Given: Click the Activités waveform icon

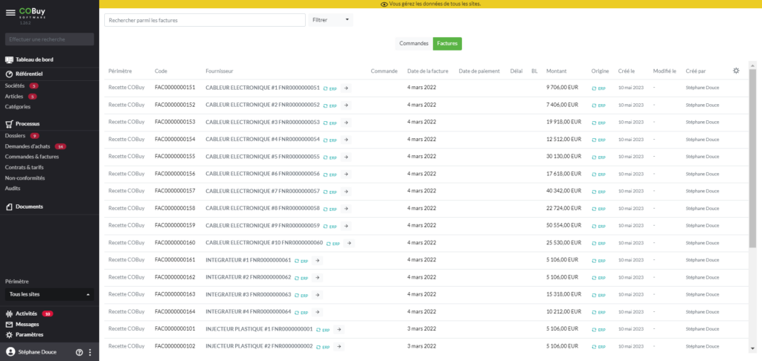Looking at the screenshot, I should point(10,313).
